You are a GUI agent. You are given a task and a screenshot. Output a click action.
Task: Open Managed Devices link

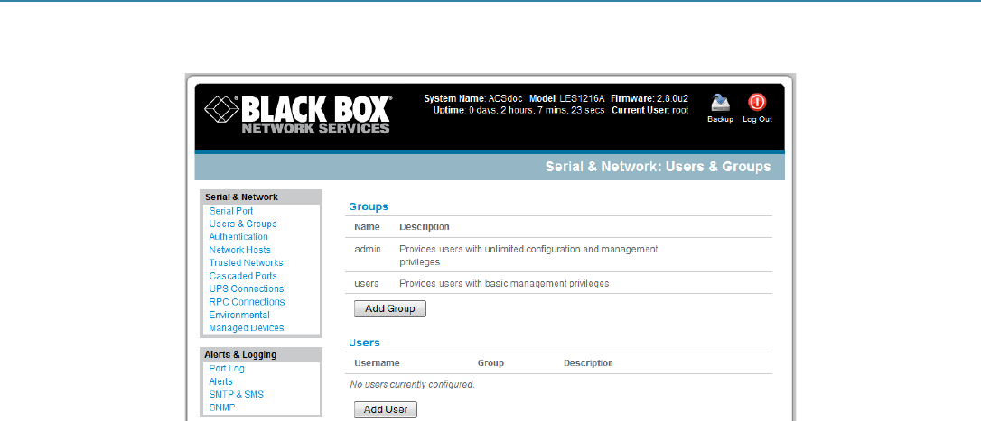(246, 328)
